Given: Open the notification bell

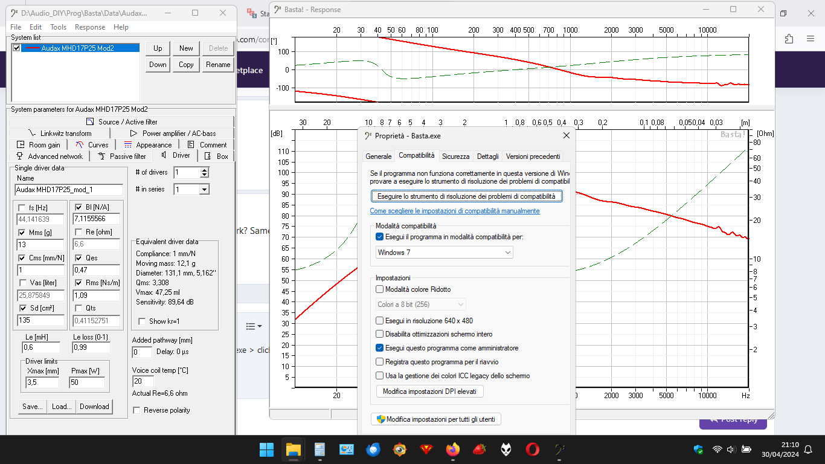Looking at the screenshot, I should 808,449.
